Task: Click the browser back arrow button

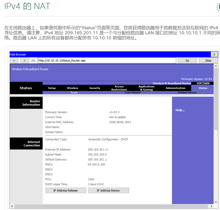Action: (14, 60)
